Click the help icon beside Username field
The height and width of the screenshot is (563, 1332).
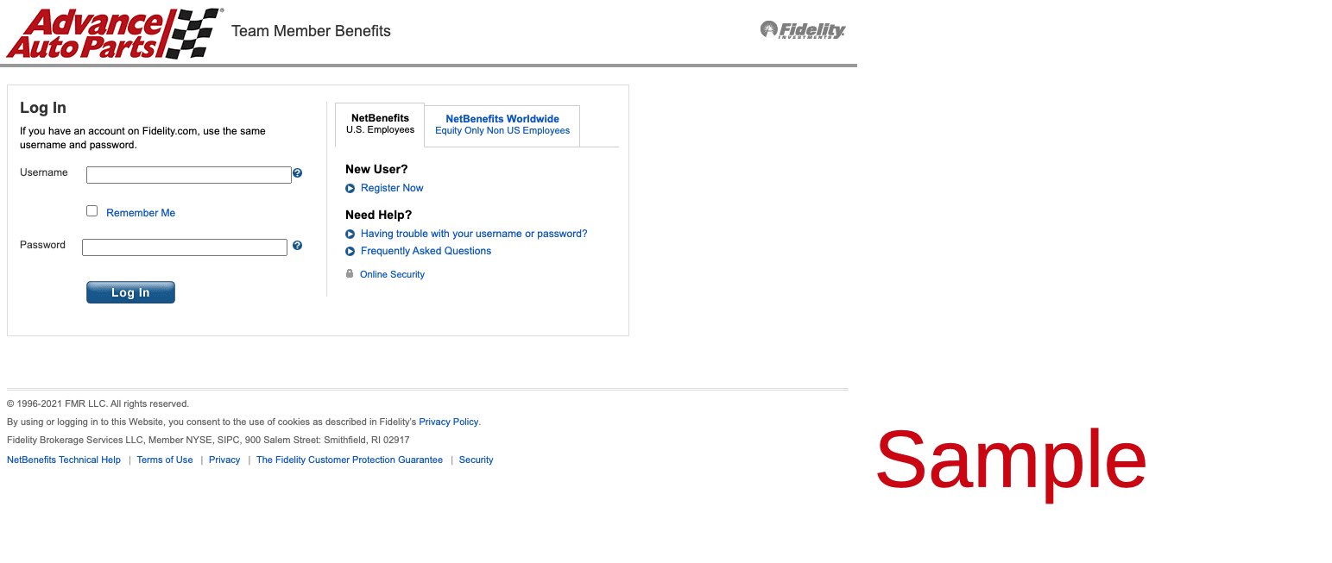[x=298, y=173]
